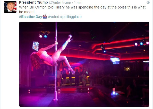
Task: Click the ballot box emoji after #ElectionDay
Action: point(45,16)
